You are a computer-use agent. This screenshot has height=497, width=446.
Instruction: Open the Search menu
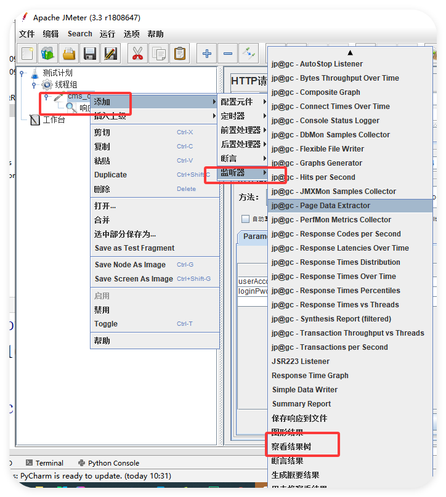(x=80, y=34)
